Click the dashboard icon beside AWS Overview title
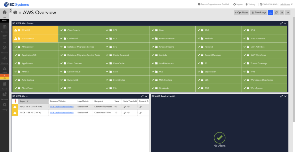 click(15, 12)
